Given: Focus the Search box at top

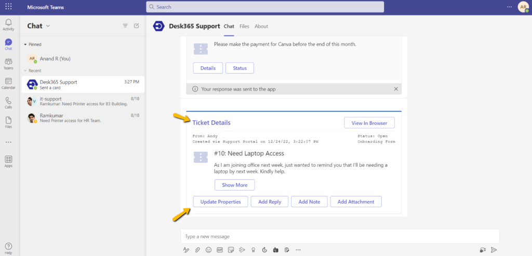Looking at the screenshot, I should coord(265,7).
